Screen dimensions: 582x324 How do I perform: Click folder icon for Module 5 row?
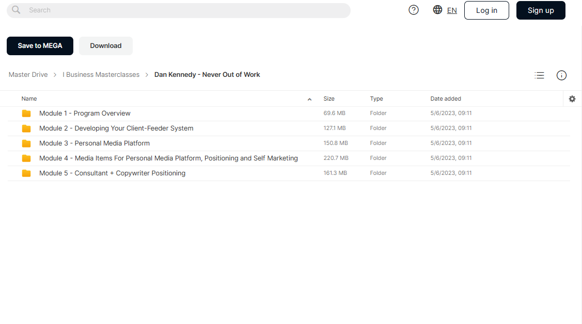click(x=26, y=173)
